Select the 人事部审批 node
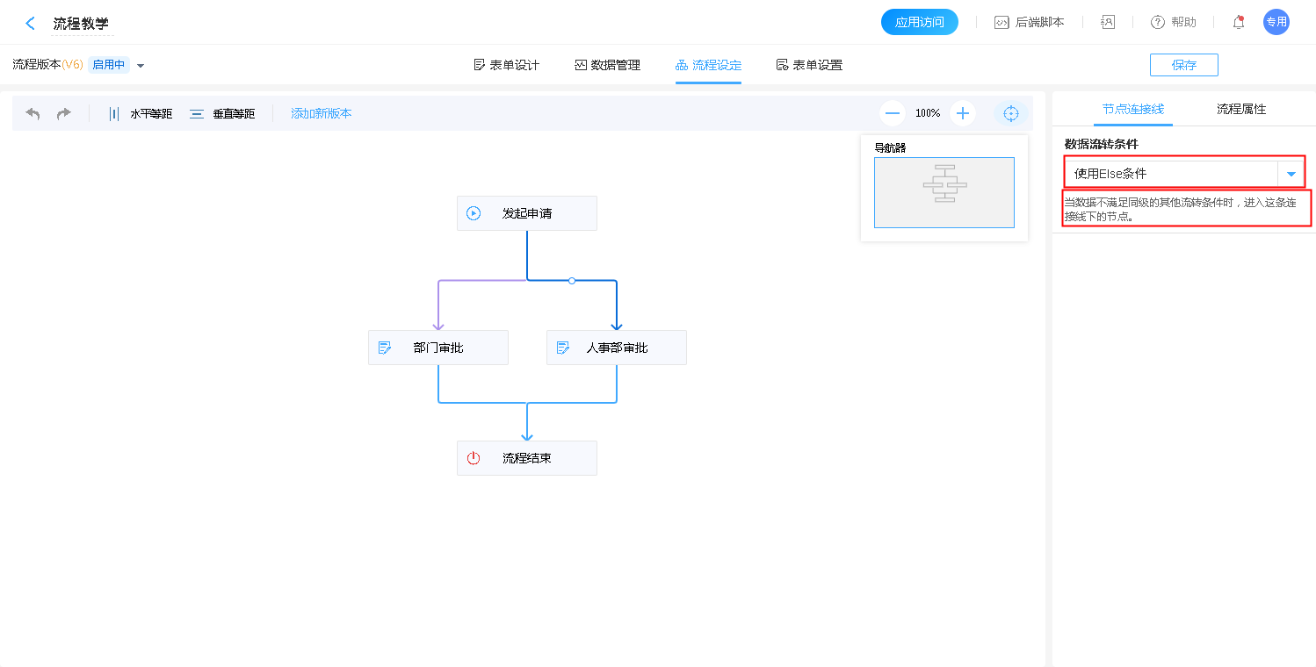 click(x=616, y=348)
